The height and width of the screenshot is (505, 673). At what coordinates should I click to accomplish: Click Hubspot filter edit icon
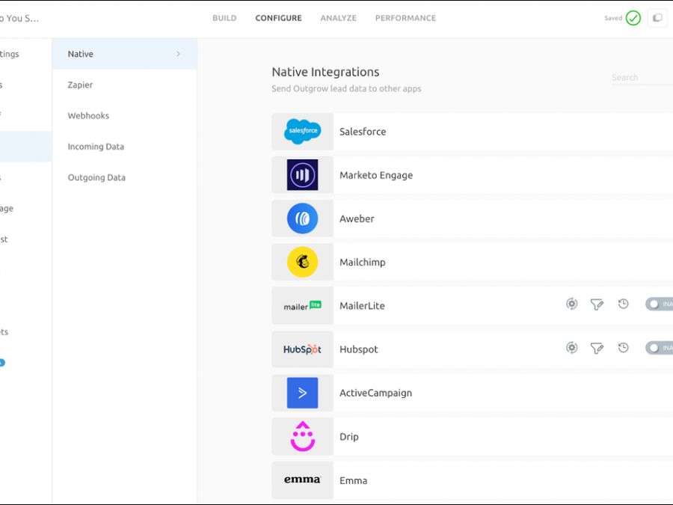tap(597, 348)
